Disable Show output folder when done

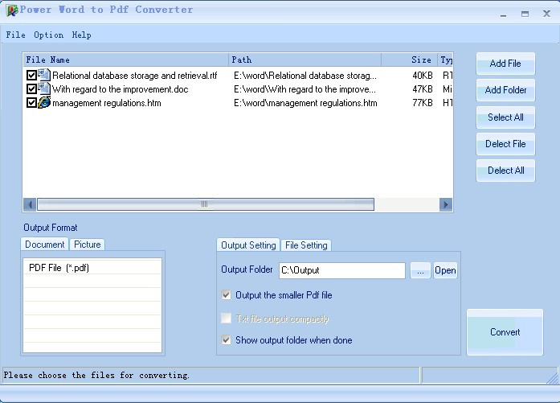point(226,339)
